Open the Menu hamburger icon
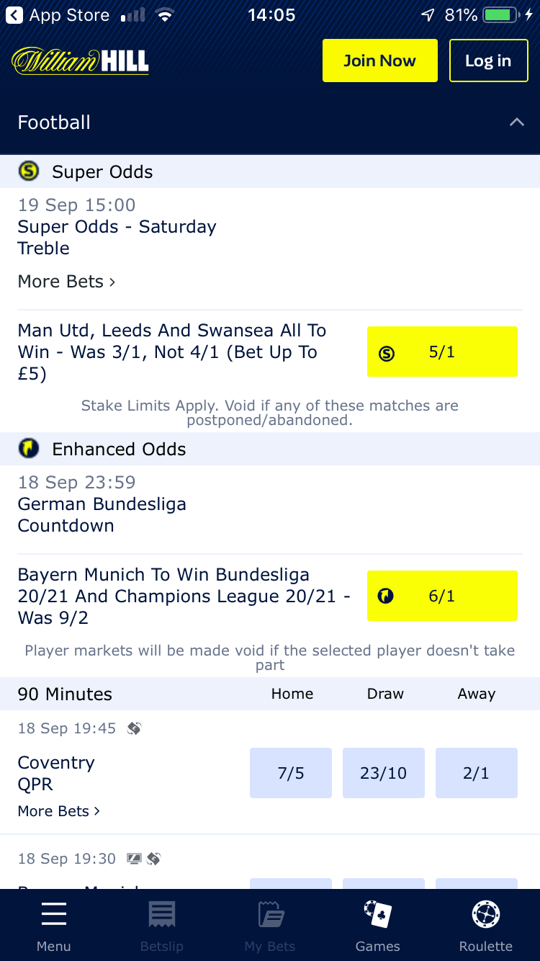This screenshot has height=961, width=540. 54,914
